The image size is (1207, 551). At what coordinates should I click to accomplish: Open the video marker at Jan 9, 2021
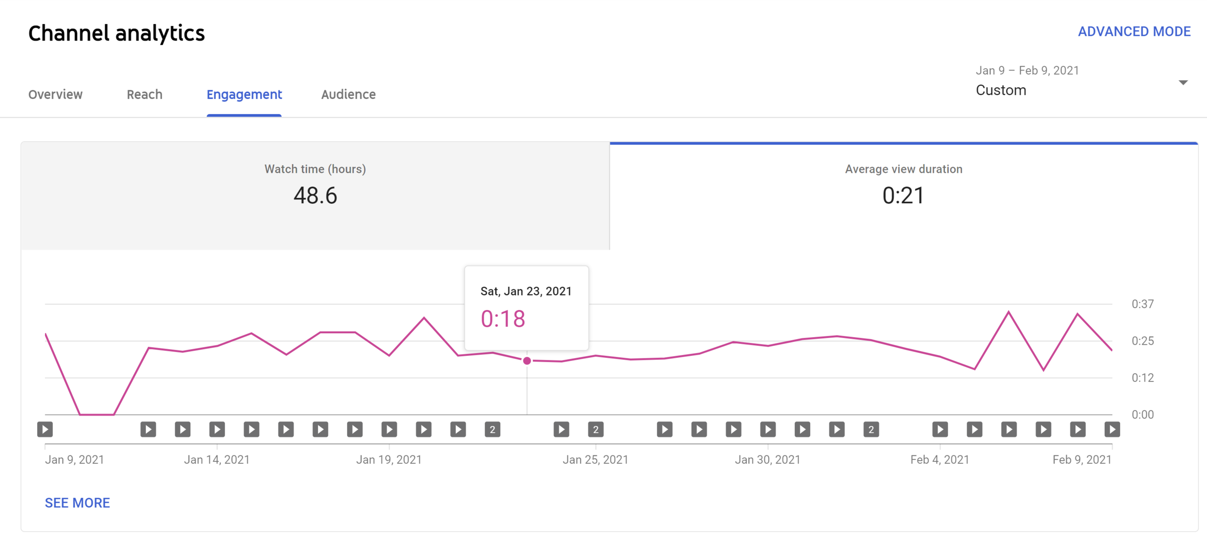coord(45,429)
